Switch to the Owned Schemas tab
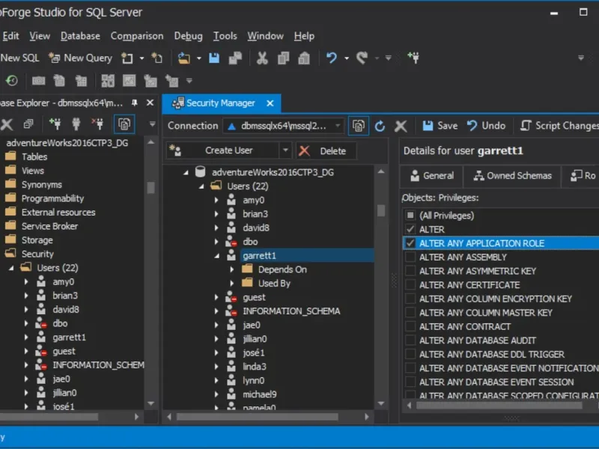The image size is (599, 449). coord(511,176)
